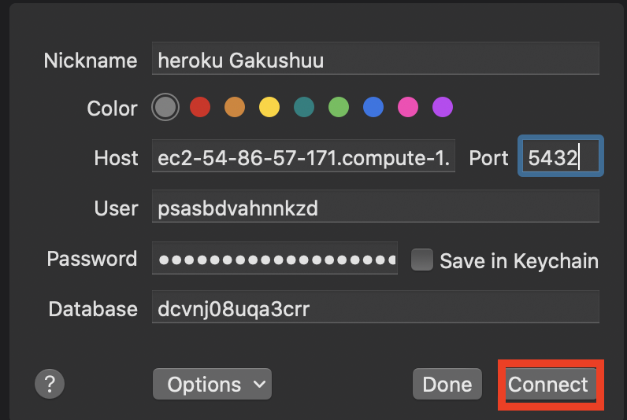Viewport: 627px width, 420px height.
Task: Select the gray color swatch
Action: [x=165, y=107]
